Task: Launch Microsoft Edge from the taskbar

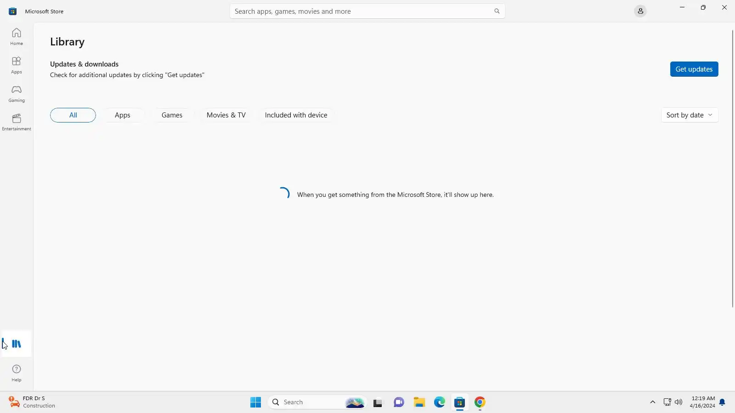Action: 440,402
